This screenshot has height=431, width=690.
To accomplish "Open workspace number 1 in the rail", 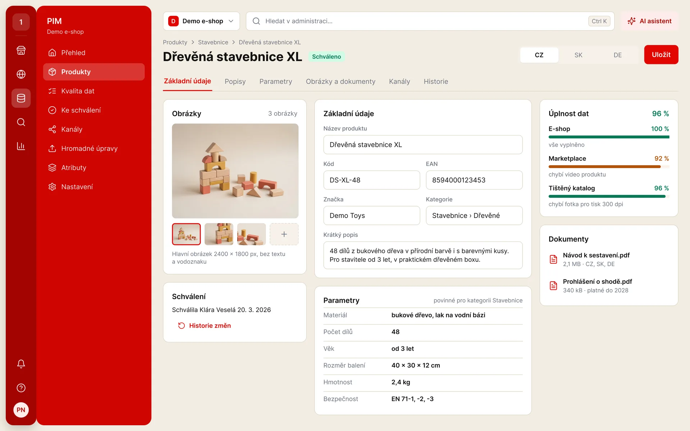I will (x=21, y=22).
